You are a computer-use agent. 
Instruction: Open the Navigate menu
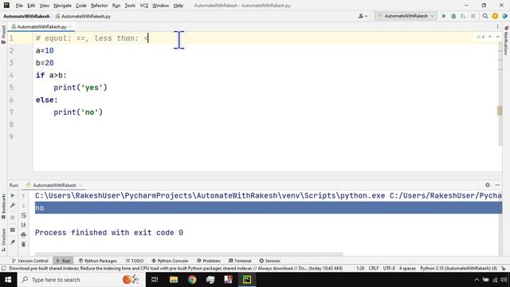point(62,6)
